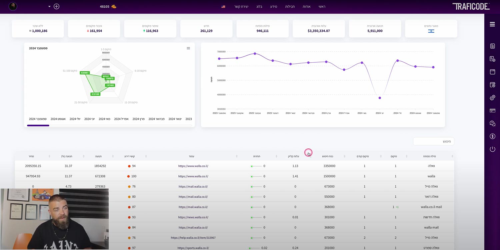
Task: Click the add-window sidebar icon
Action: coord(492,85)
